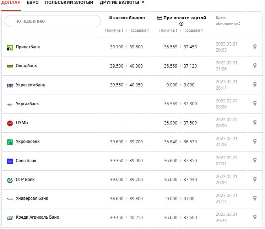This screenshot has height=229, width=265.
Task: Click the Укрсиббанк green logo icon
Action: [x=10, y=142]
